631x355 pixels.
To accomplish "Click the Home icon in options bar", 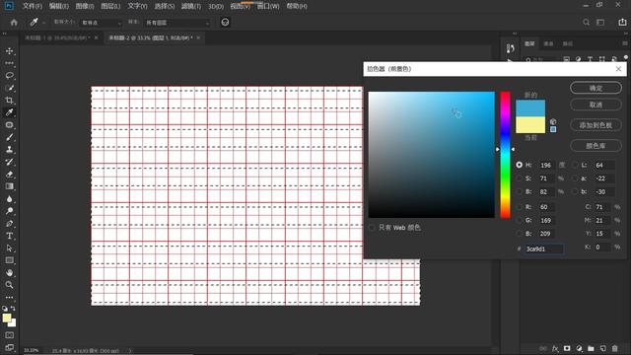I will (x=14, y=23).
